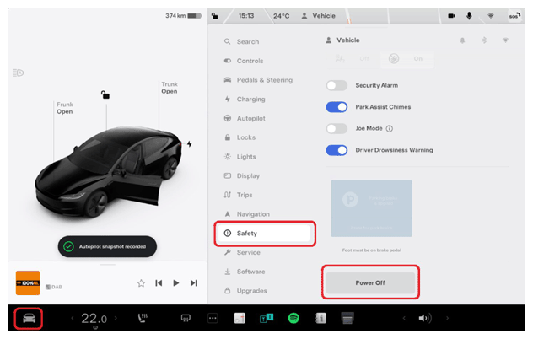Screen dimensions: 533x339
Task: Tap the SOS emergency call icon
Action: click(514, 16)
